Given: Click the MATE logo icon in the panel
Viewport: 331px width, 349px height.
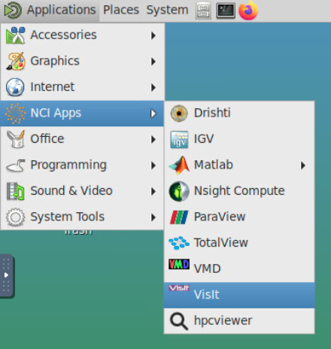Looking at the screenshot, I should click(13, 11).
